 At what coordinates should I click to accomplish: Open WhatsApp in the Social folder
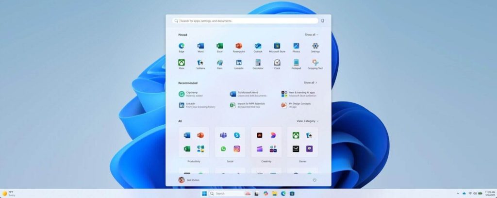click(x=223, y=148)
